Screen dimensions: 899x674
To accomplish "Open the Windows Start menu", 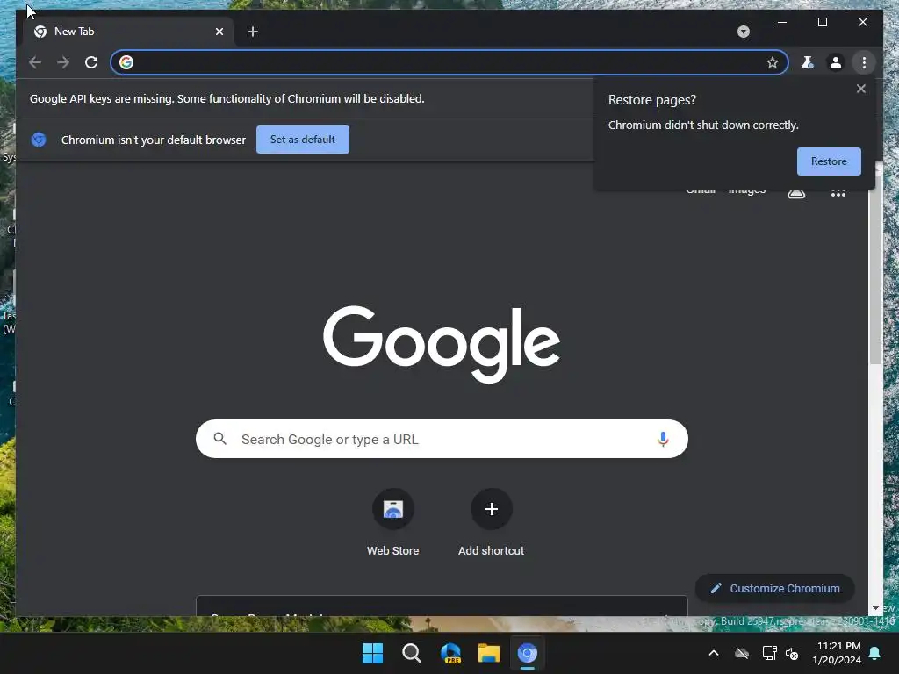I will click(x=372, y=653).
